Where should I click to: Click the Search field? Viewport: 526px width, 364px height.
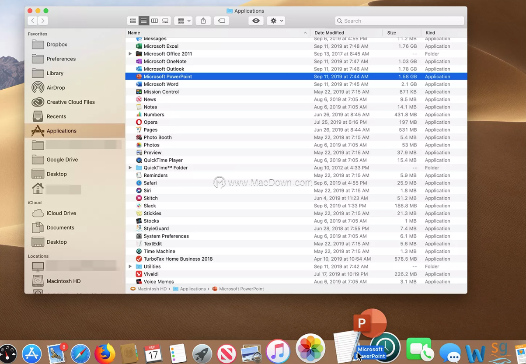(400, 21)
